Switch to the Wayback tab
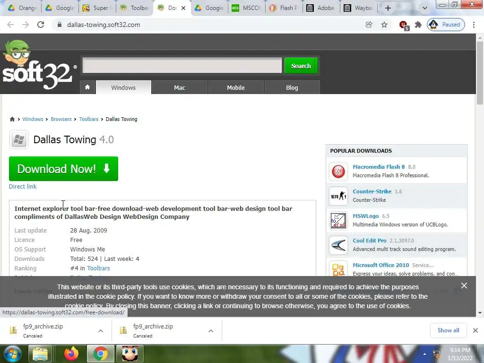 point(358,8)
